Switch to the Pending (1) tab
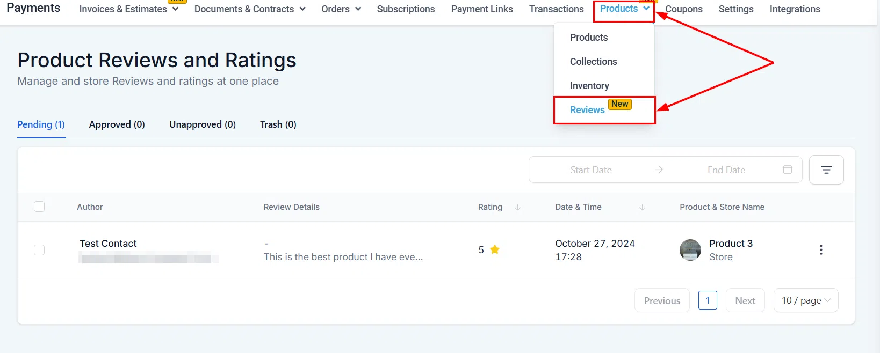This screenshot has height=353, width=880. (x=41, y=124)
